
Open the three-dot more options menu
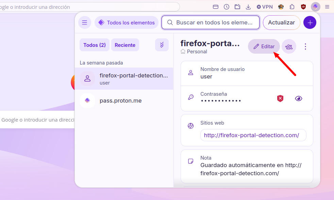(305, 47)
